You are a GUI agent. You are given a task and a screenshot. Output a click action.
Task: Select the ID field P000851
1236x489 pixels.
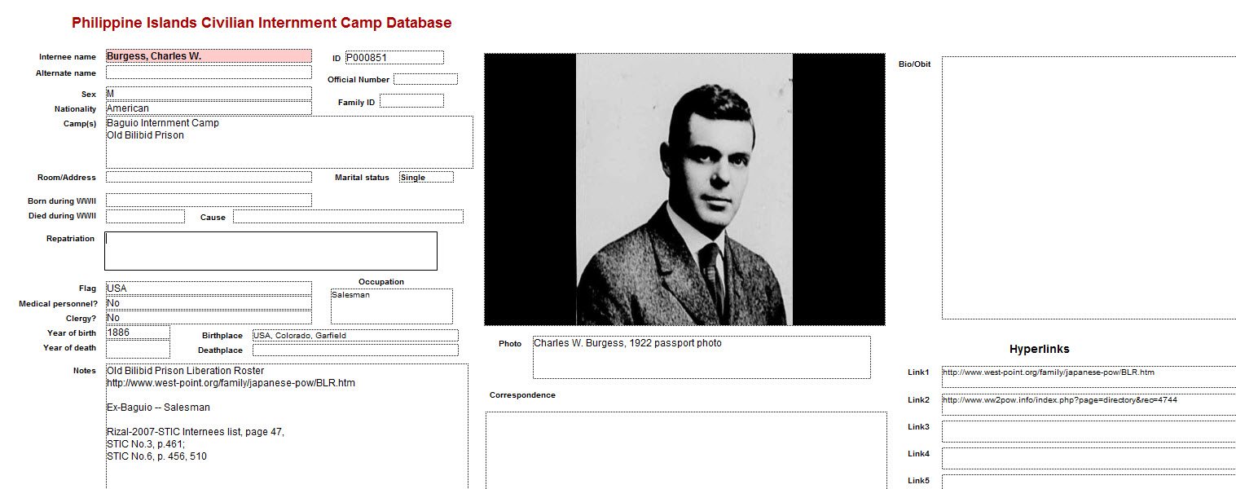[394, 58]
